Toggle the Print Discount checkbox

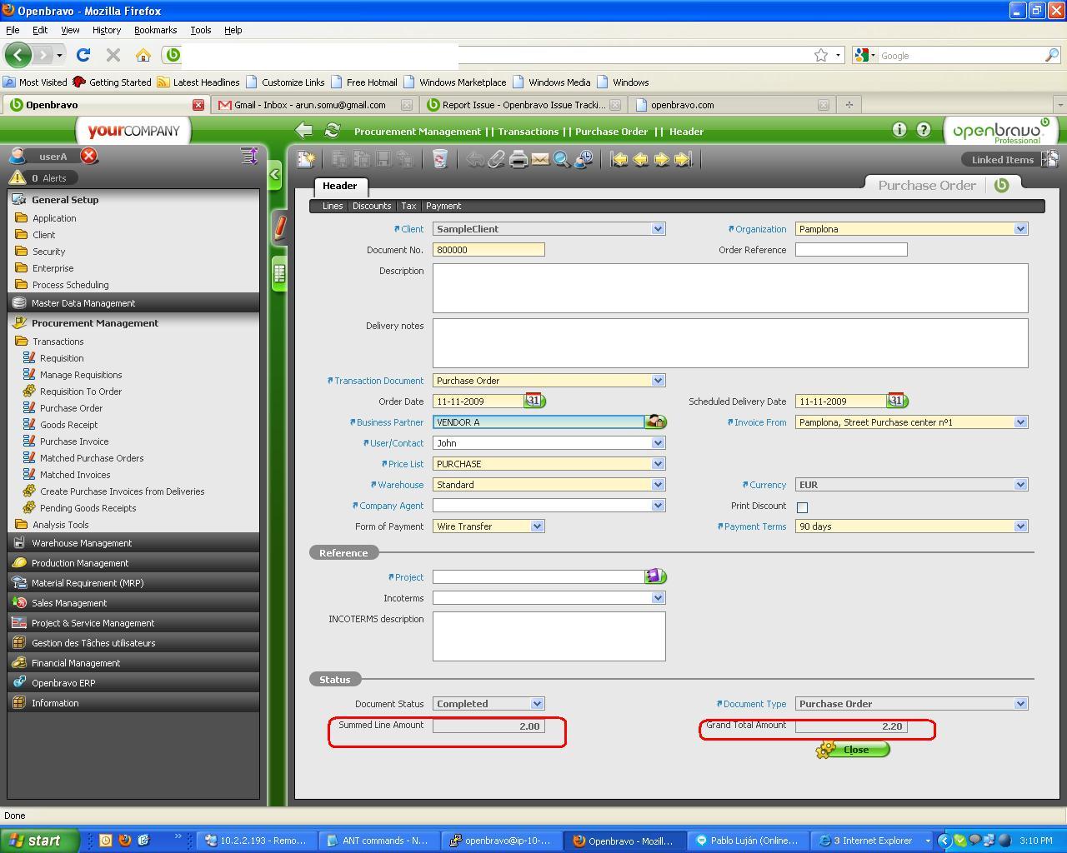tap(802, 507)
